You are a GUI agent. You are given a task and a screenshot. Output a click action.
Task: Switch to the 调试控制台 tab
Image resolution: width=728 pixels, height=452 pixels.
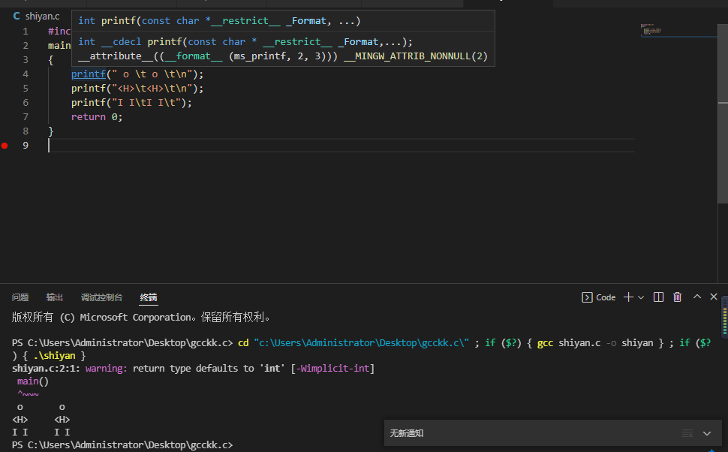click(x=101, y=297)
